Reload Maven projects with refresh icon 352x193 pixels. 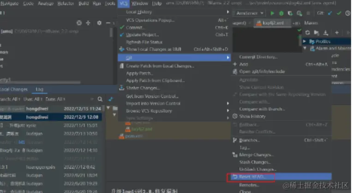[308, 33]
